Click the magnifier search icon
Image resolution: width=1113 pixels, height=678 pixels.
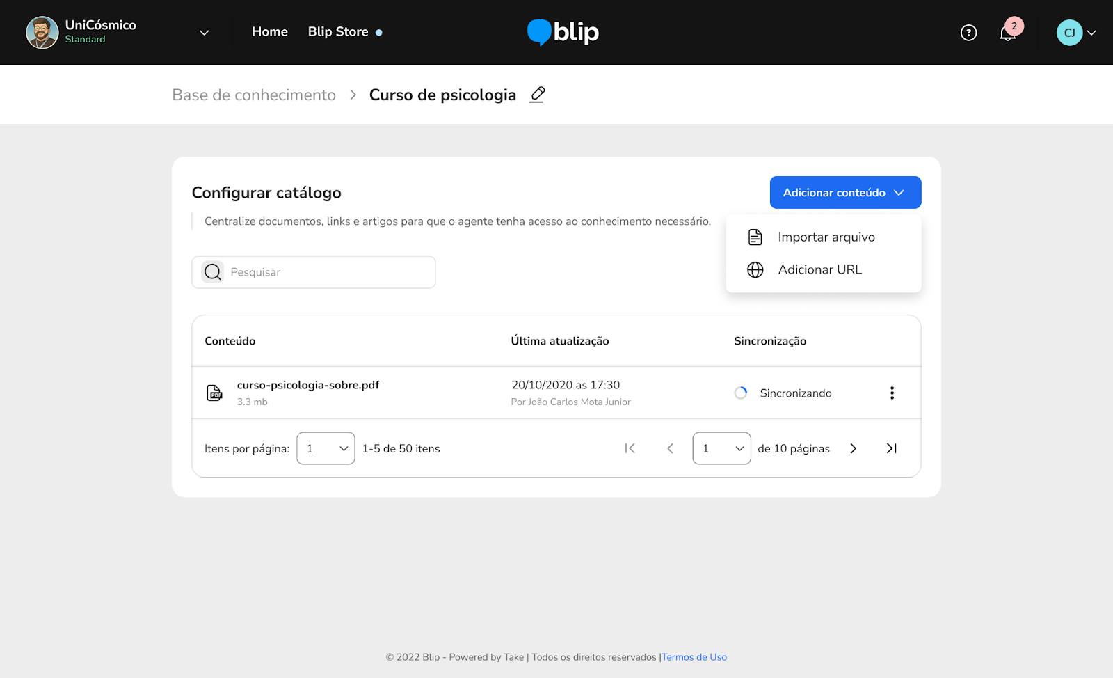[x=213, y=272]
